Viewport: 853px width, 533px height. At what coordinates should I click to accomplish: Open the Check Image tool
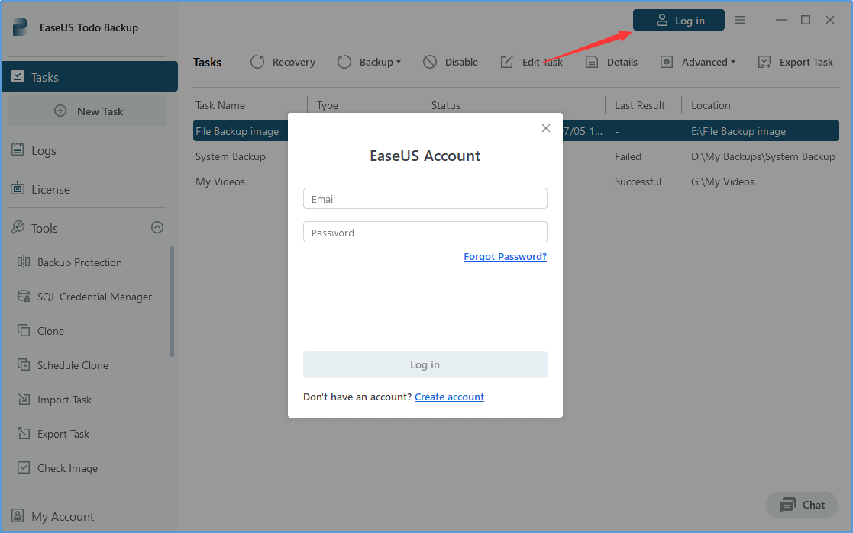(x=68, y=467)
